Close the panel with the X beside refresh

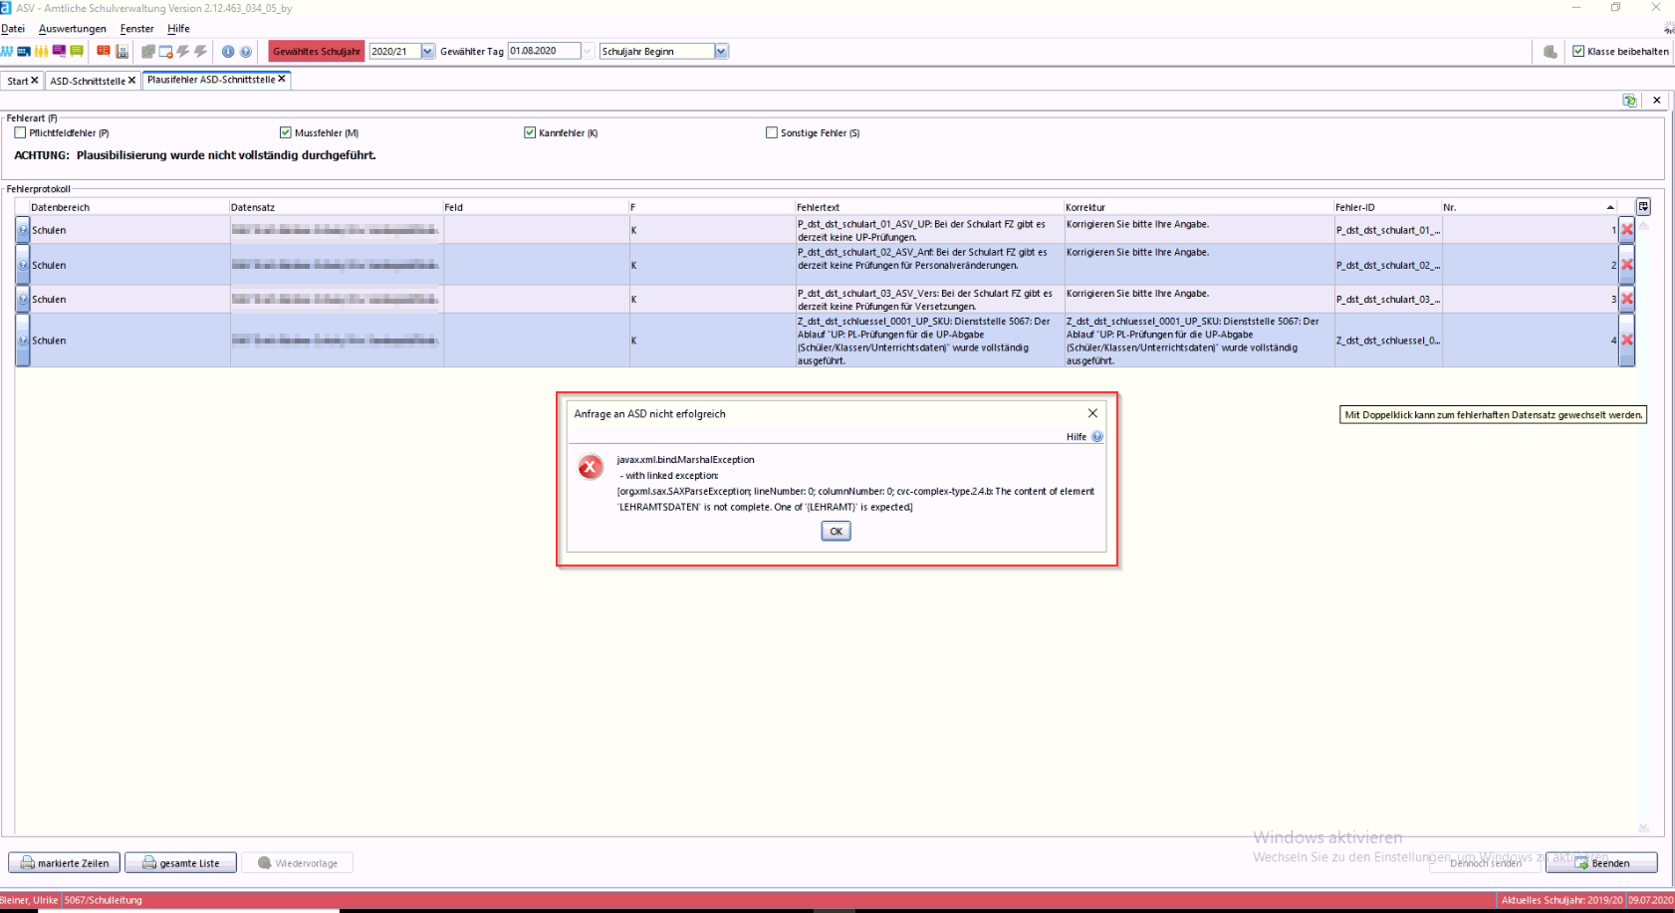tap(1657, 101)
